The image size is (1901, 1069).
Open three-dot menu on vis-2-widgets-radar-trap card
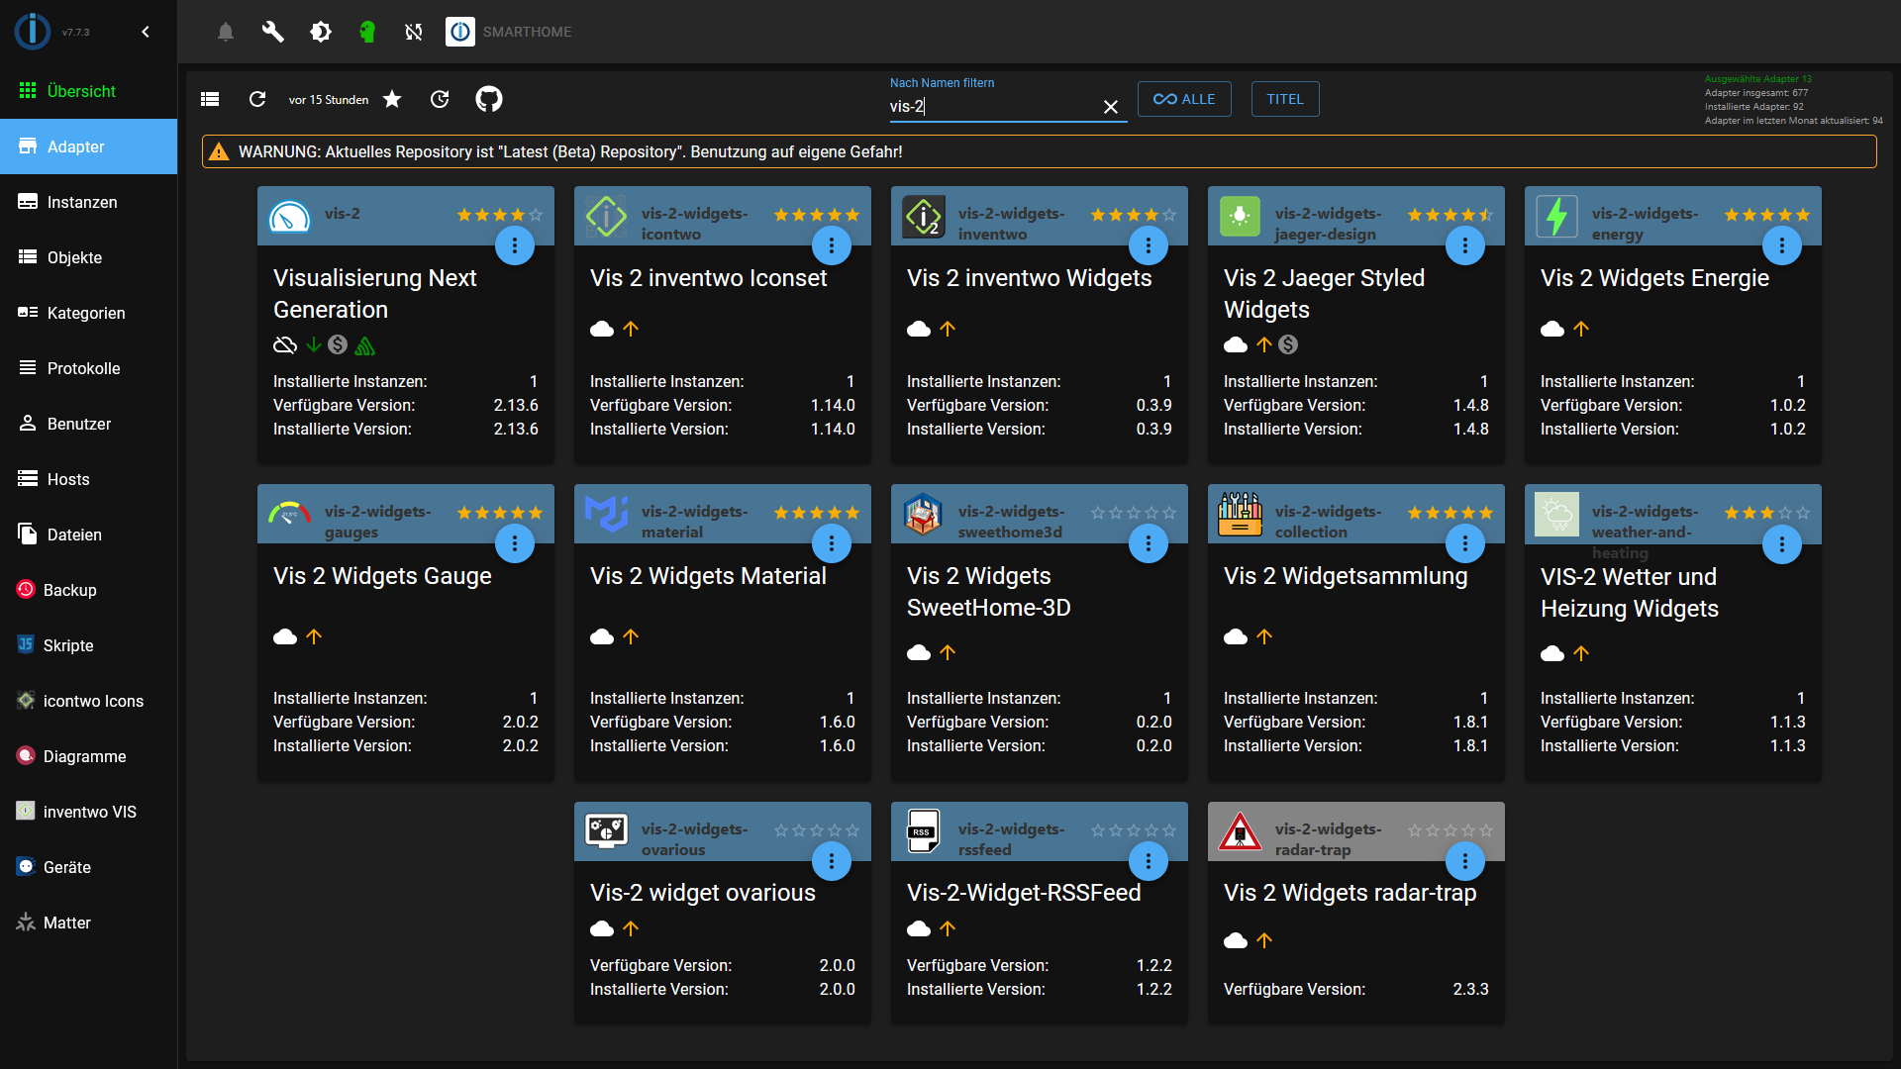point(1465,861)
